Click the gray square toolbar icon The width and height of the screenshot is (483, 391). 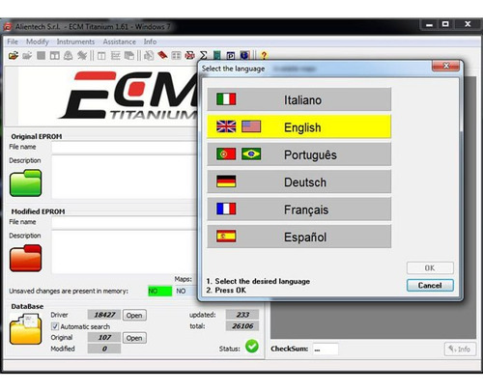coord(41,56)
